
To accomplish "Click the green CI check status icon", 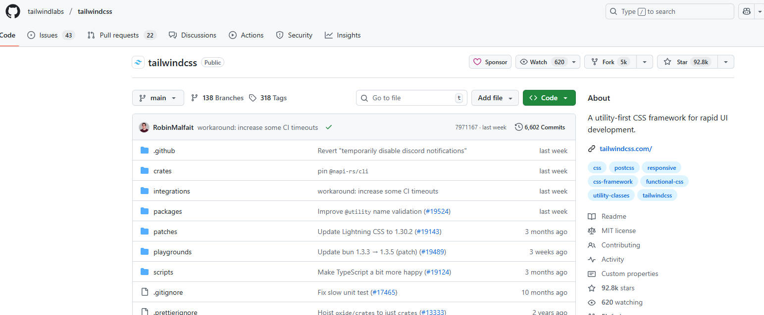I will click(x=329, y=127).
